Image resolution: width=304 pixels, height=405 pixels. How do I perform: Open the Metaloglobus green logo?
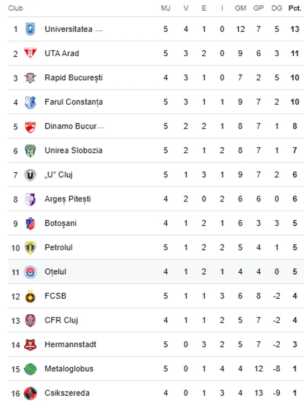click(x=30, y=369)
